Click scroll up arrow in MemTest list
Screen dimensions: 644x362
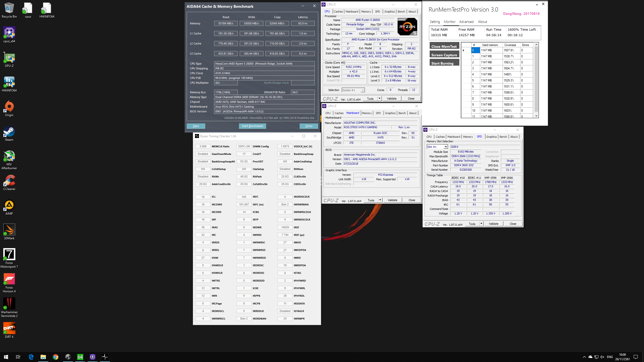coord(536,44)
